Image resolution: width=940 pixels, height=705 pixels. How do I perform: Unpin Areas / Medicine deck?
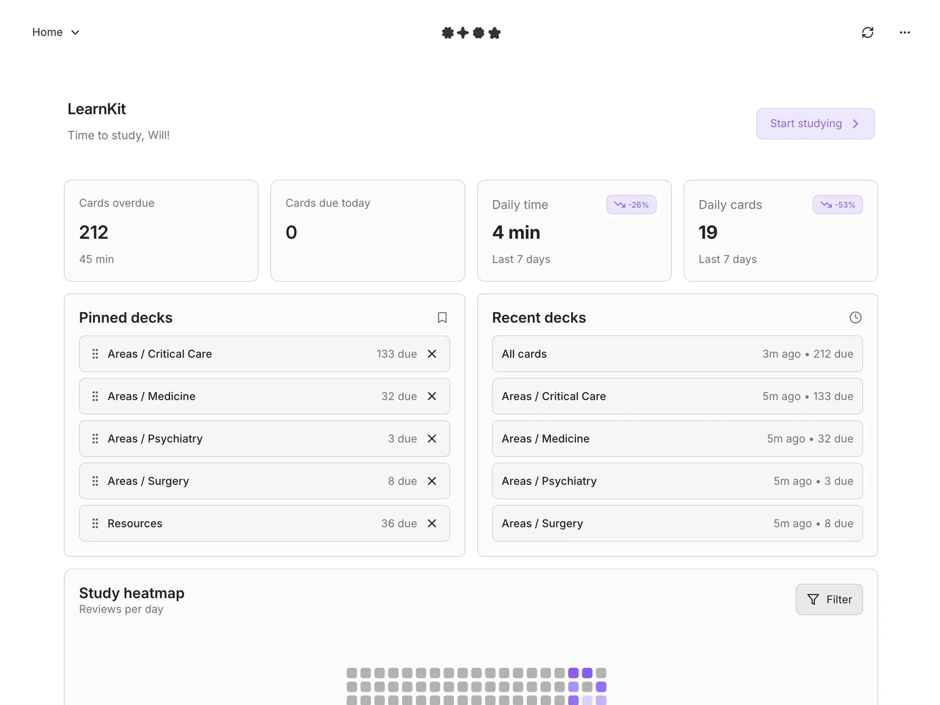pyautogui.click(x=432, y=396)
